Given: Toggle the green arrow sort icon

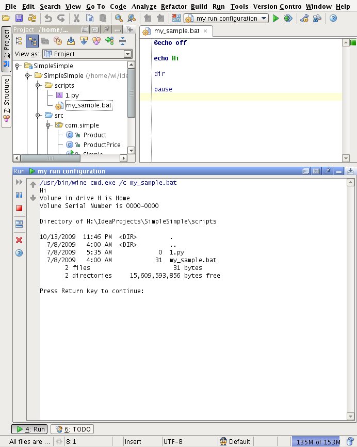Looking at the screenshot, I should click(109, 41).
